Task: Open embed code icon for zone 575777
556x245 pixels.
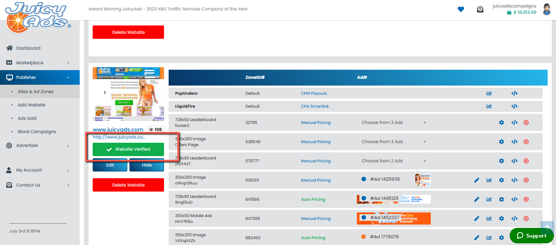Action: (514, 161)
